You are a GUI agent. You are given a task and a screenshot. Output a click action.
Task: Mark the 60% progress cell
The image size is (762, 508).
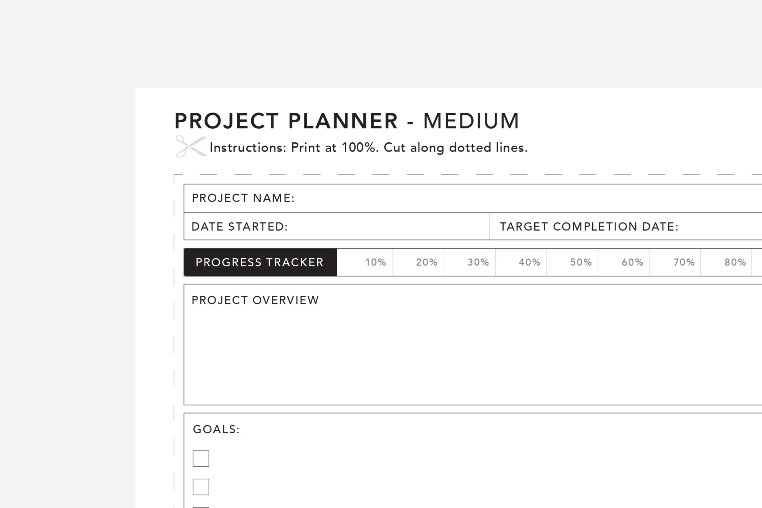click(624, 262)
